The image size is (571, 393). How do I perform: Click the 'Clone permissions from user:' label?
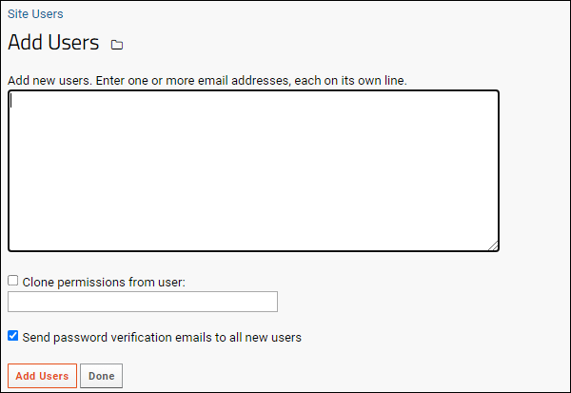tap(104, 283)
